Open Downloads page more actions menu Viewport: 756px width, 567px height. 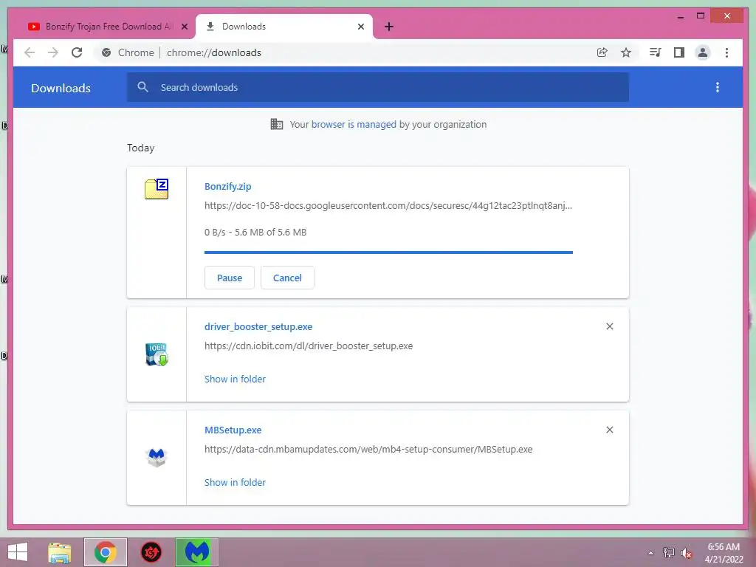(718, 87)
